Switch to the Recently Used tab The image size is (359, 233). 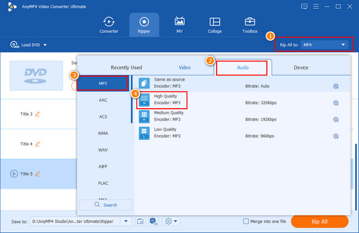tap(126, 68)
